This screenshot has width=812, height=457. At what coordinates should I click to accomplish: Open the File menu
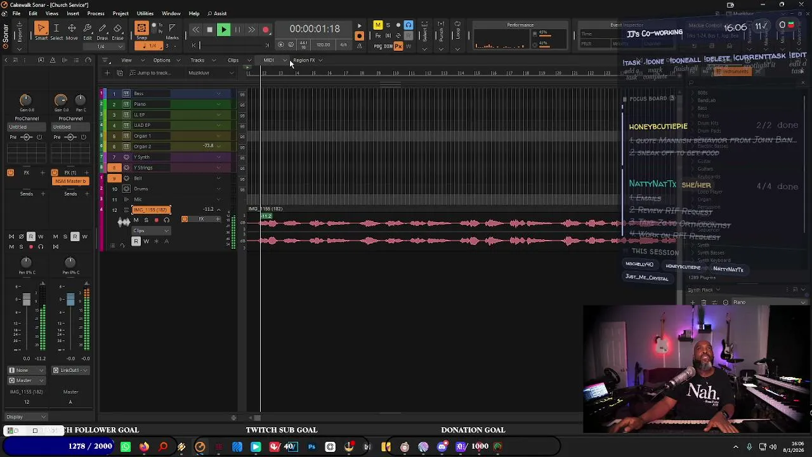16,13
